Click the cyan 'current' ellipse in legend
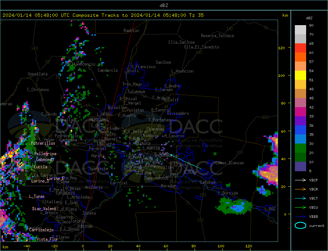The height and width of the screenshot is (251, 328). (x=300, y=225)
